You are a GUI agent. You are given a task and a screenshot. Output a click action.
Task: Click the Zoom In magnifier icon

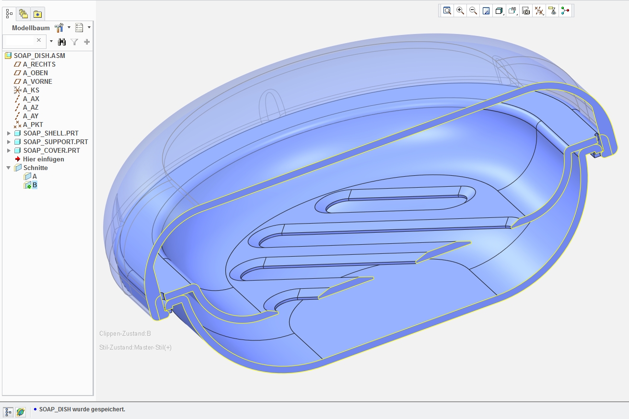(x=460, y=11)
